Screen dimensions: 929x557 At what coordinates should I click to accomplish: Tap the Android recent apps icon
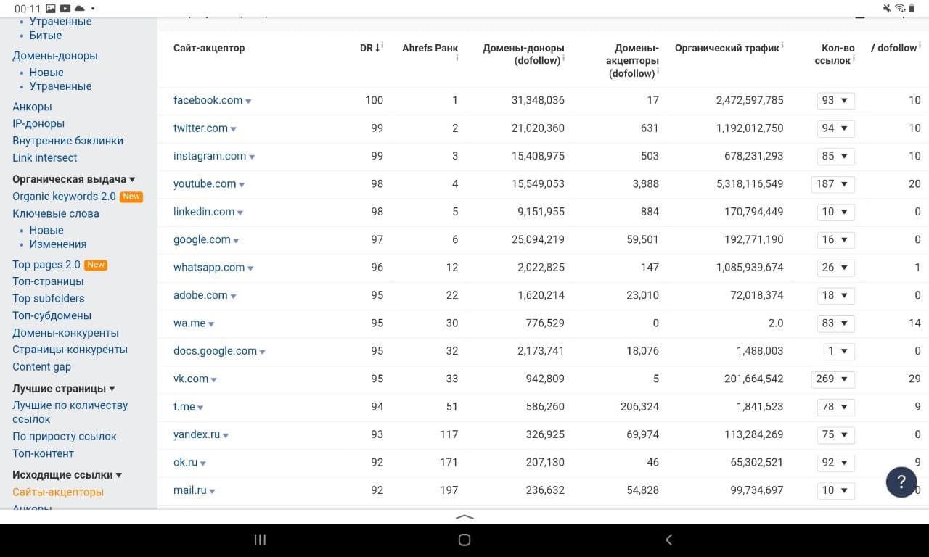[x=260, y=540]
